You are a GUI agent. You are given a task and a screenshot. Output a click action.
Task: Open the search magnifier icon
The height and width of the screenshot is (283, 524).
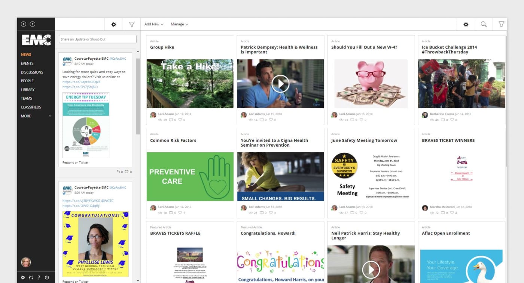(x=484, y=24)
